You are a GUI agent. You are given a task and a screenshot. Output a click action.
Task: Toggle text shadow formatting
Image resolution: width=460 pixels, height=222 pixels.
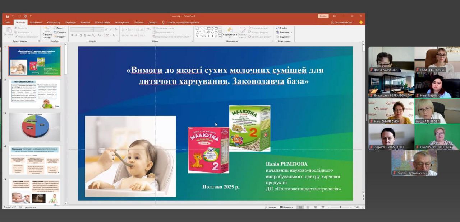point(85,35)
